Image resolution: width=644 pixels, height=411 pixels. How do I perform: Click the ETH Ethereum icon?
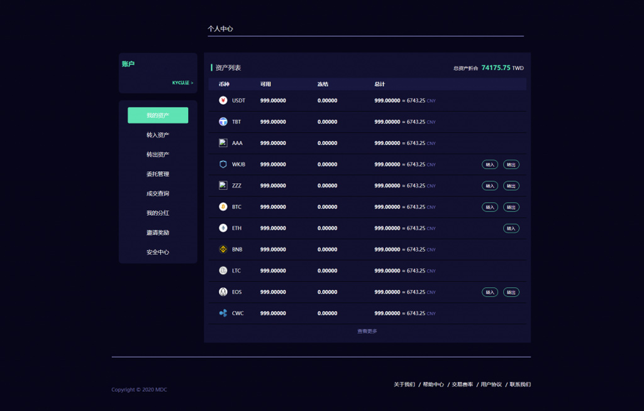coord(223,228)
